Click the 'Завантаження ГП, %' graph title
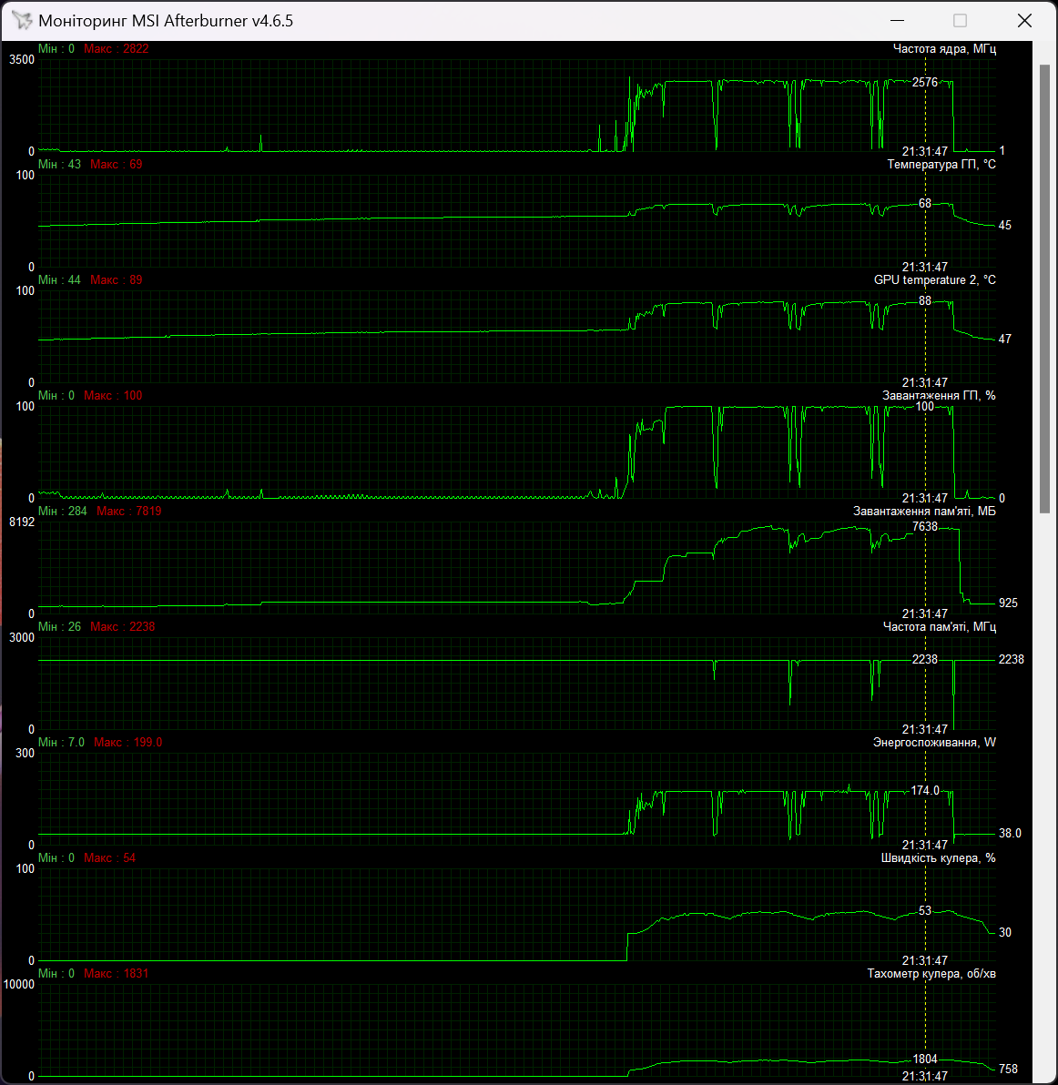The width and height of the screenshot is (1058, 1085). (x=939, y=396)
